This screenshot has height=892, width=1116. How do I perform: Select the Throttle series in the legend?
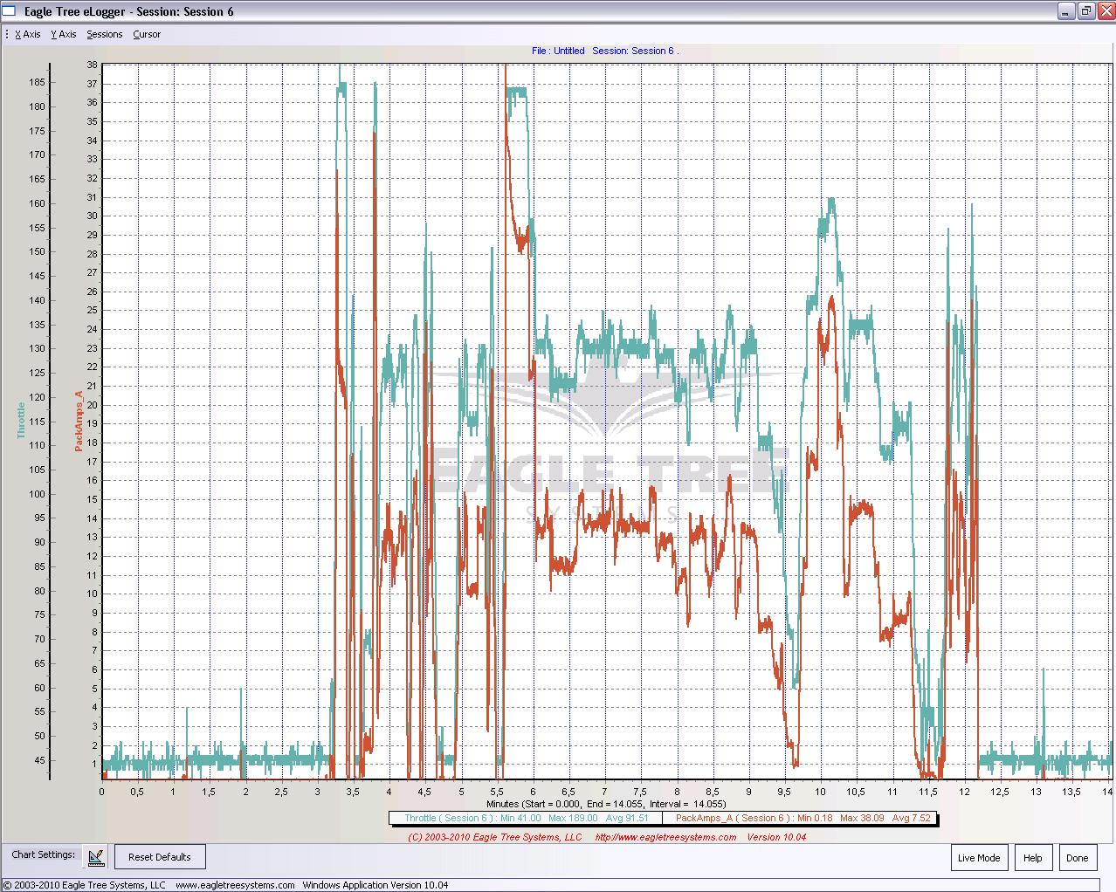coord(526,819)
